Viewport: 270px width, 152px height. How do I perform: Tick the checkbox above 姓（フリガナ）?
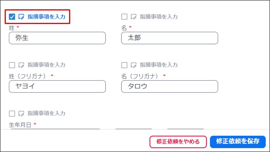[12, 65]
